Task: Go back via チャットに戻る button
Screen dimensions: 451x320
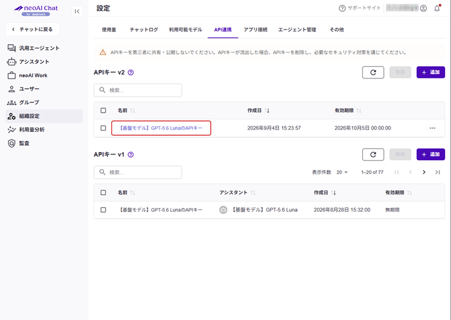Action: click(x=32, y=30)
